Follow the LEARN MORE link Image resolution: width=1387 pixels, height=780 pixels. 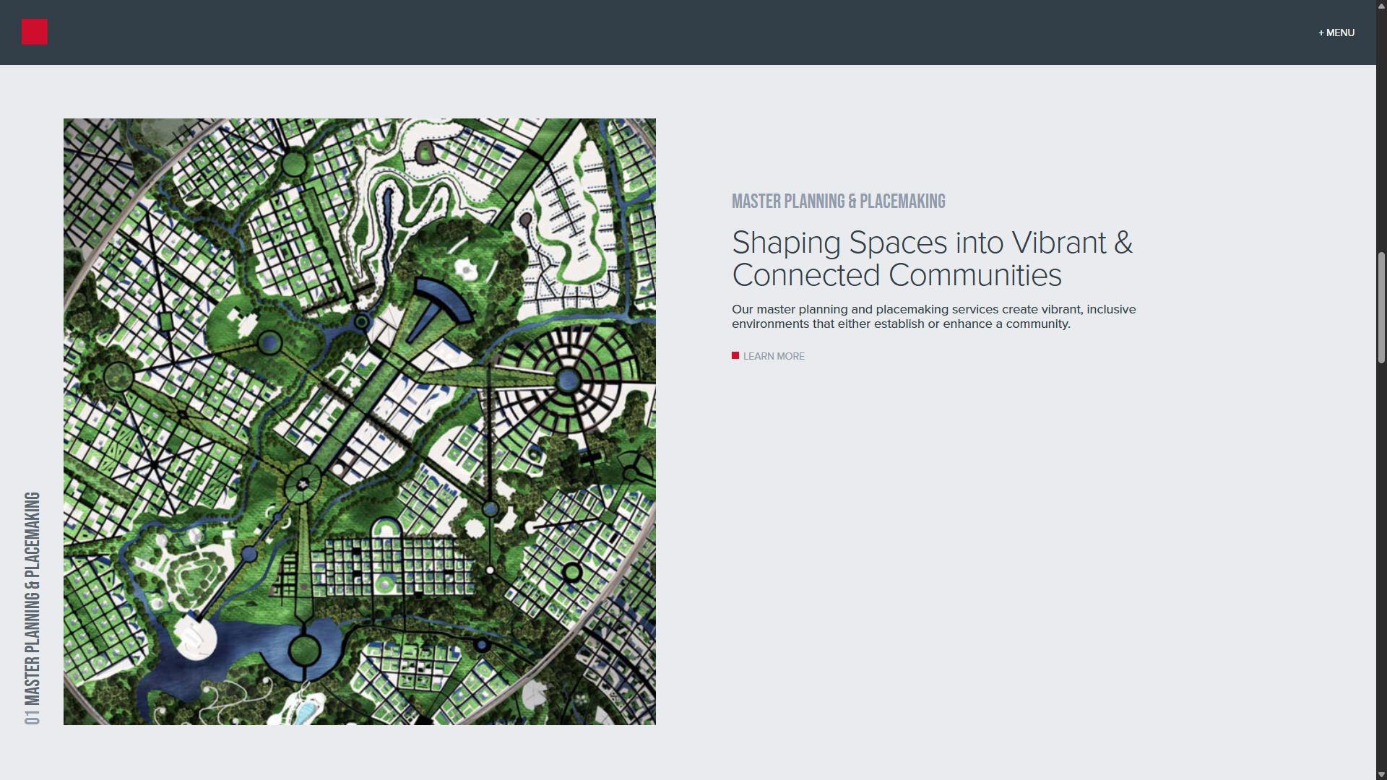click(x=774, y=356)
